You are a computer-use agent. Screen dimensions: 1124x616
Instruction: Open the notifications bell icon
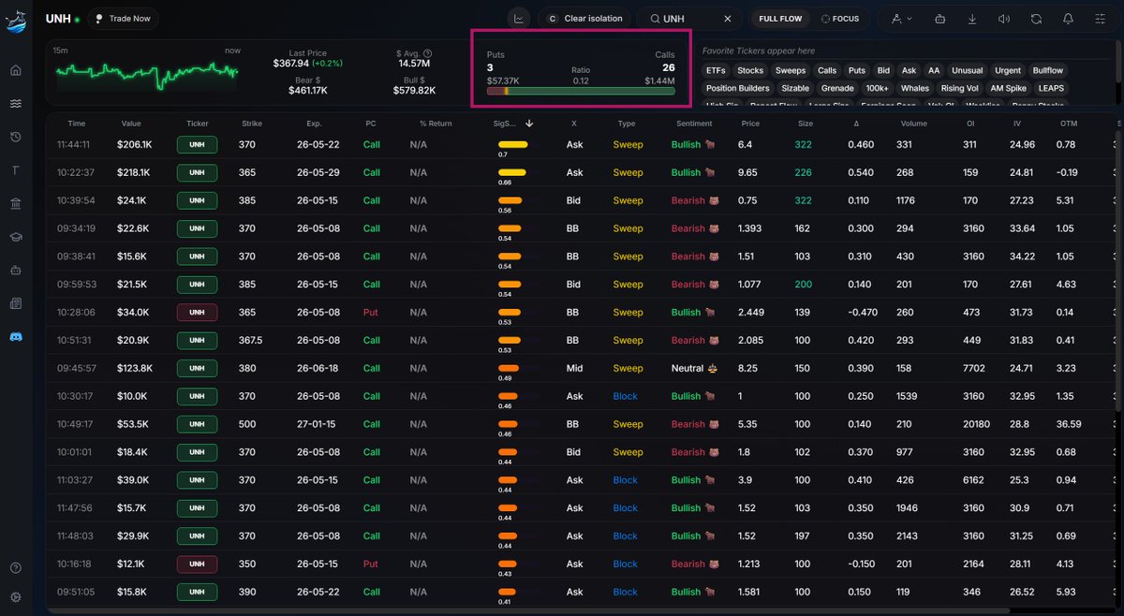[x=1069, y=19]
